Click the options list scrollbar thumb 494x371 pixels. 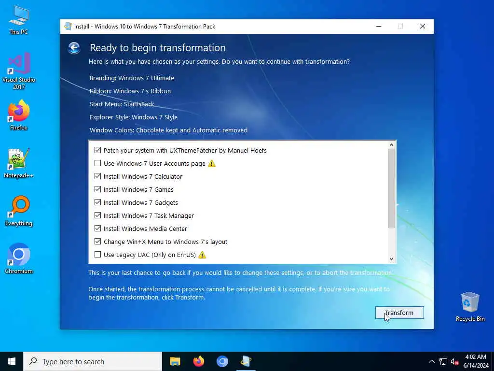tap(391, 188)
